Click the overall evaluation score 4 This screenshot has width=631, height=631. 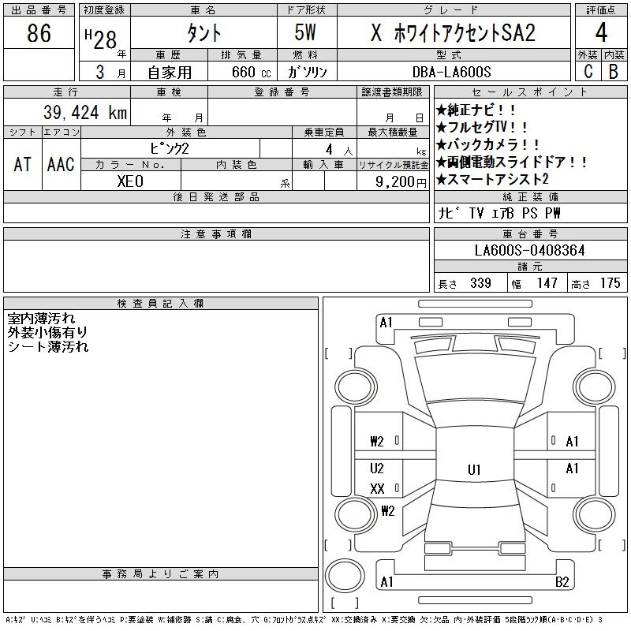pyautogui.click(x=600, y=34)
